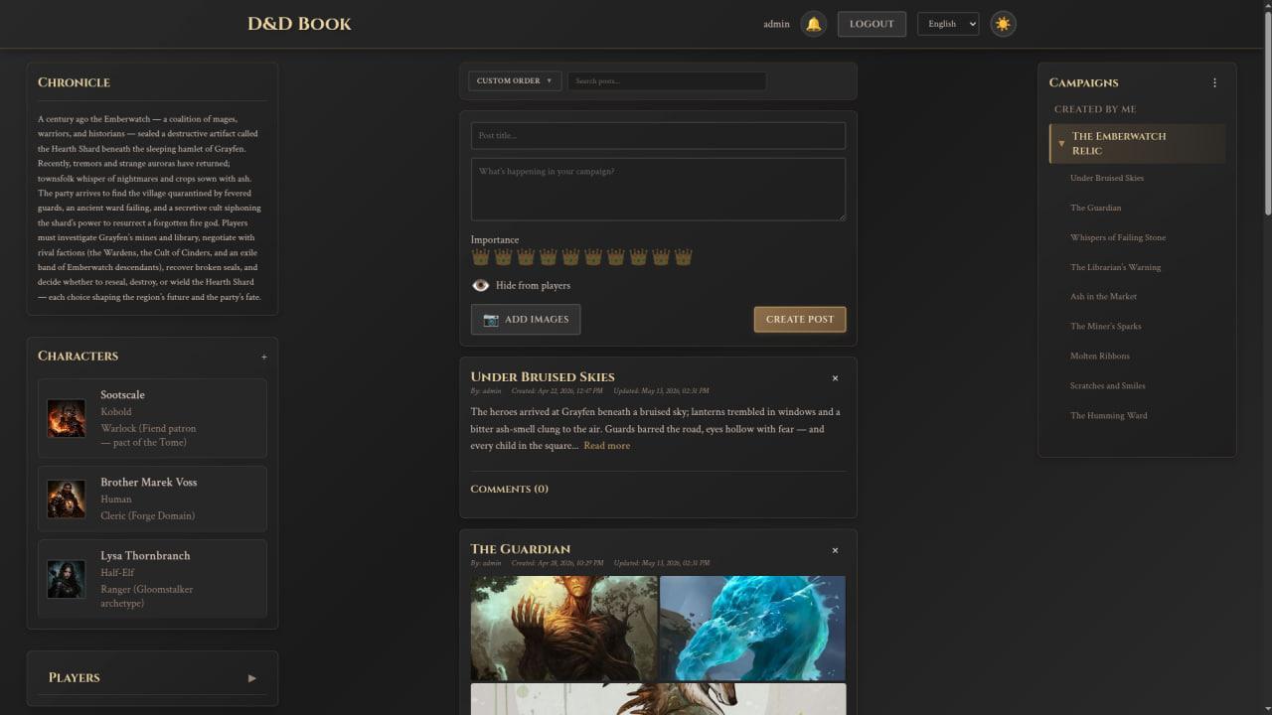Select the Sootscale character name
The width and height of the screenshot is (1272, 715).
(122, 395)
